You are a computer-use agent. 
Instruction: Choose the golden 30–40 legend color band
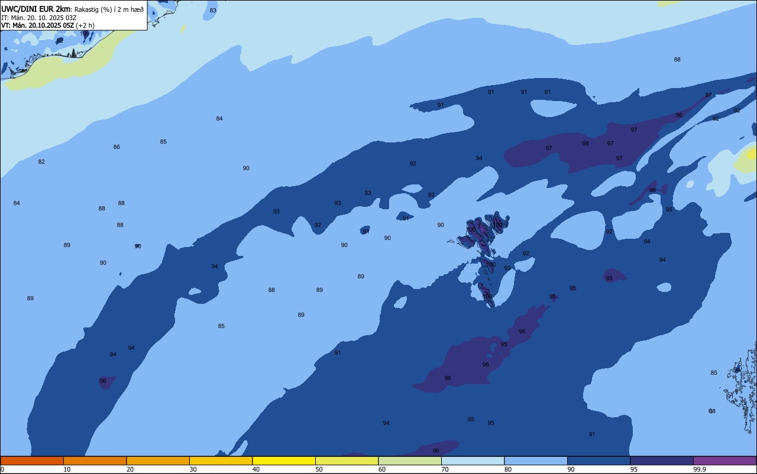pos(221,460)
